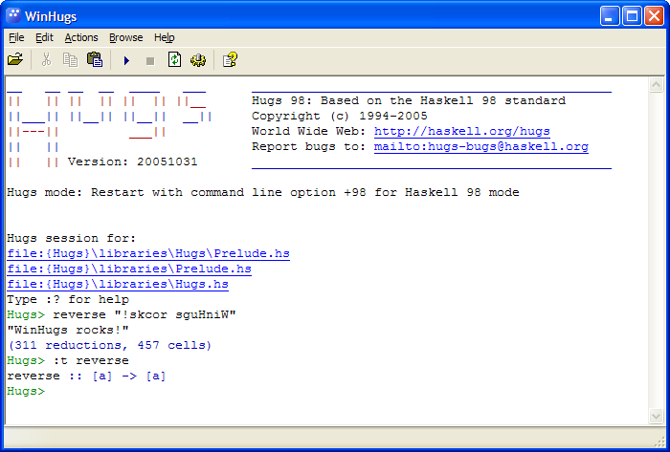Open help with the question mark icon

tap(230, 59)
